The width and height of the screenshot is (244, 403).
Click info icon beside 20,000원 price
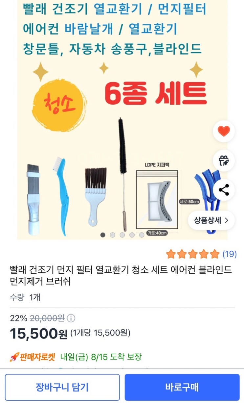pos(71,318)
